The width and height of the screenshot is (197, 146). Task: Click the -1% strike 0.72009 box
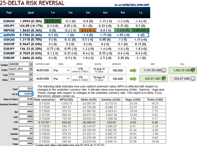point(80,79)
